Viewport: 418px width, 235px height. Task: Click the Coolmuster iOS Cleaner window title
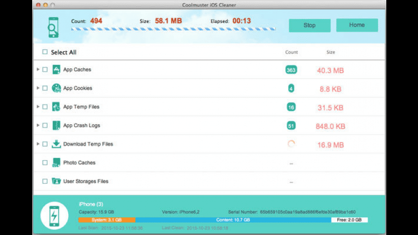coord(209,5)
